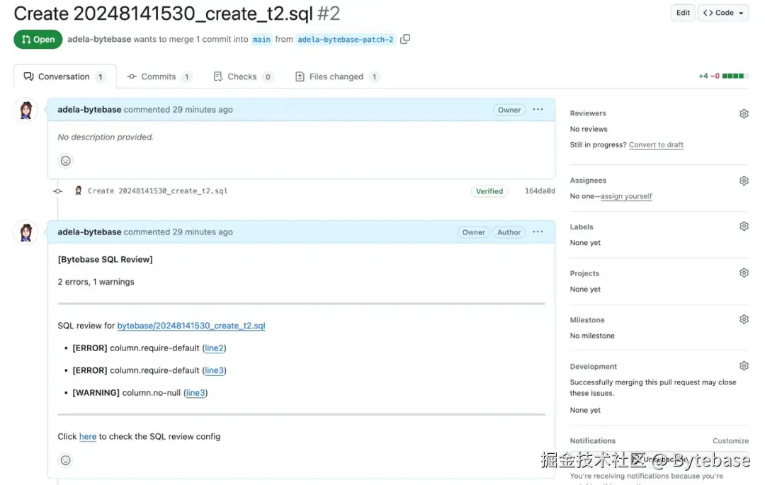Open Assignees settings gear
This screenshot has height=485, width=765.
pyautogui.click(x=744, y=181)
